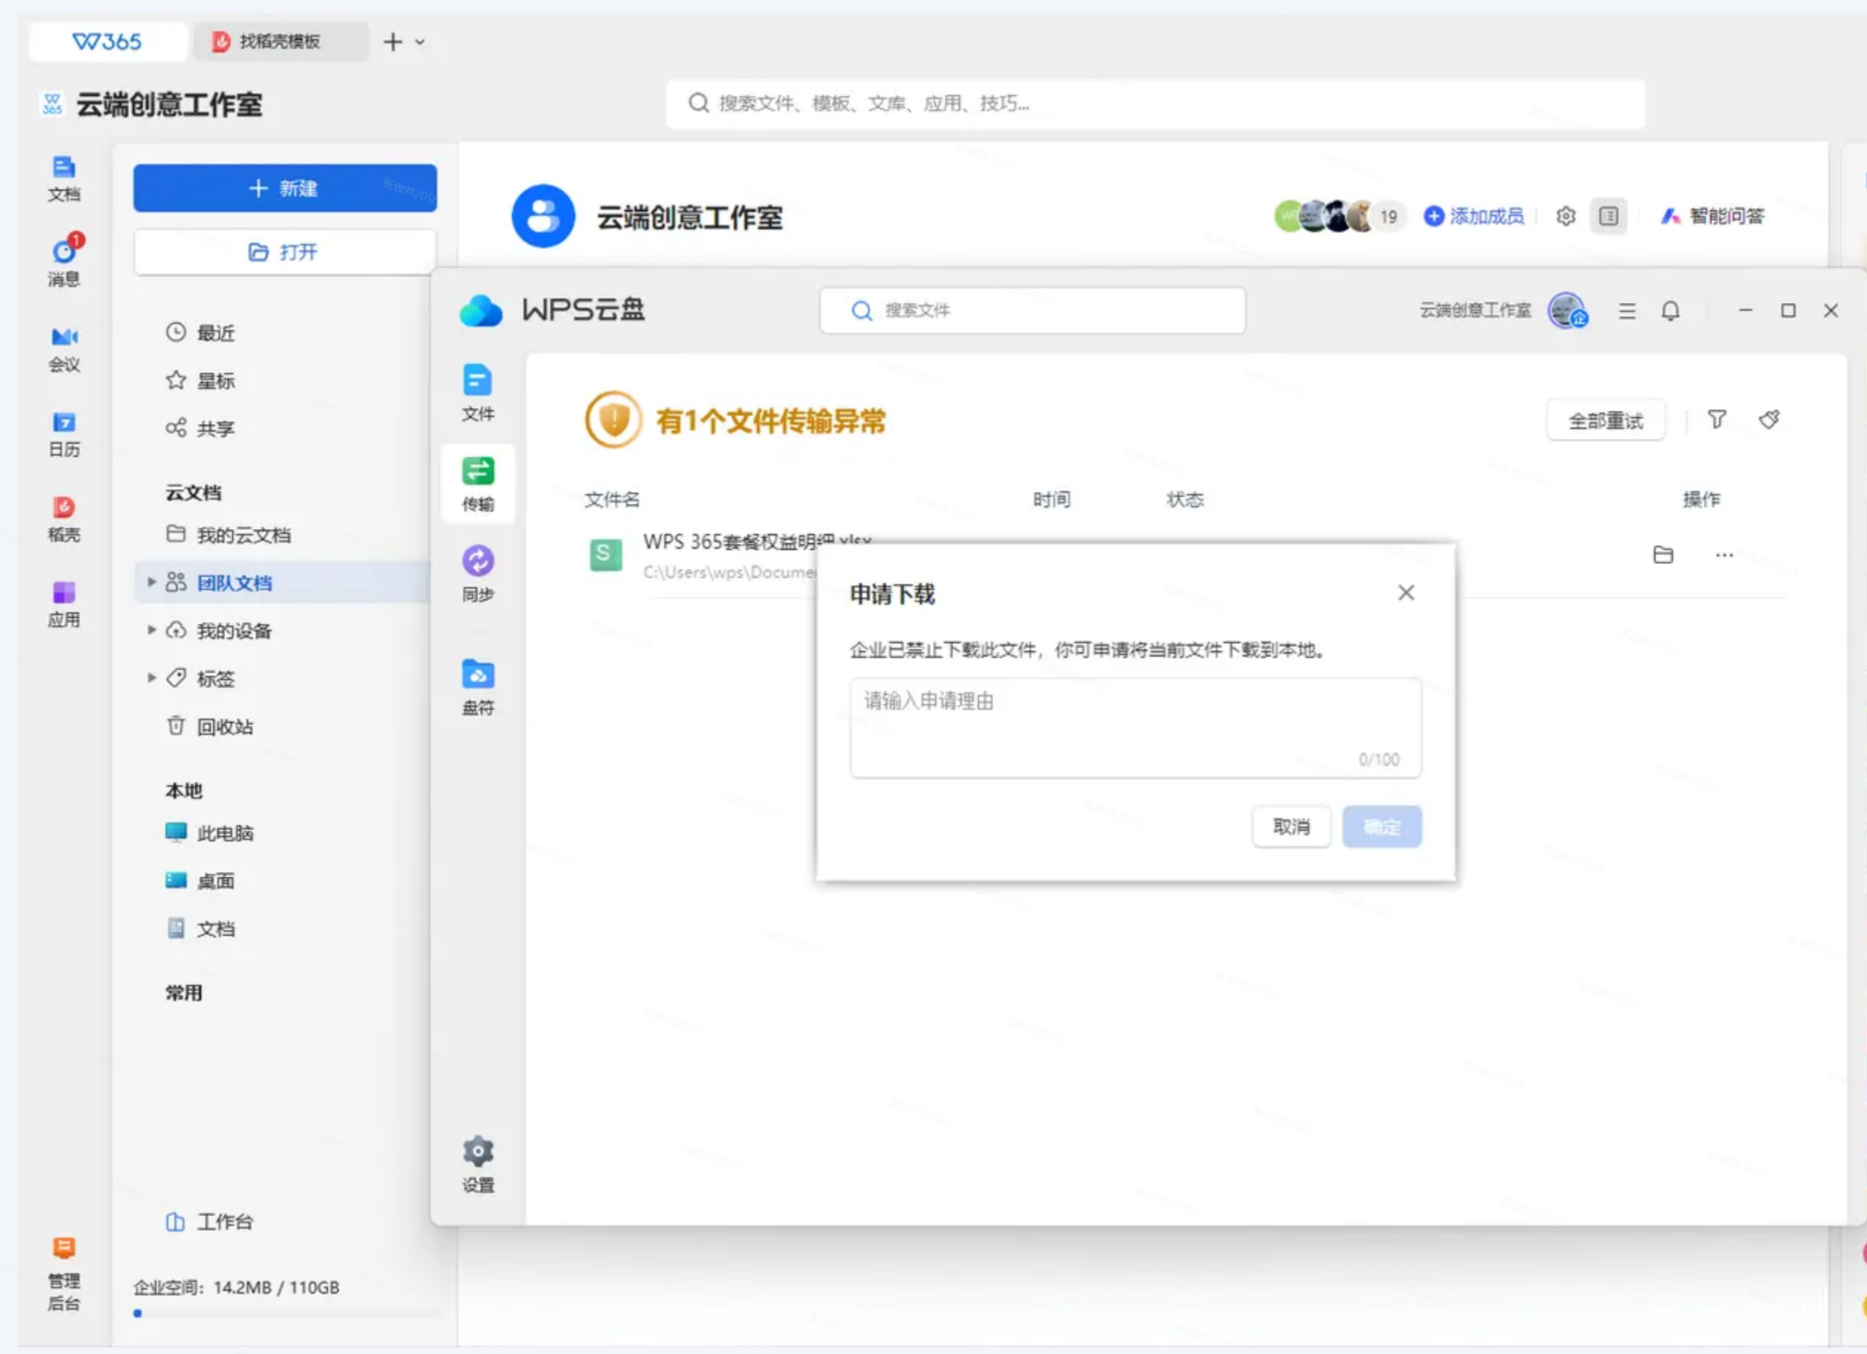Screen dimensions: 1867x1354
Task: Click the clear records icon beside filter
Action: coord(1769,420)
